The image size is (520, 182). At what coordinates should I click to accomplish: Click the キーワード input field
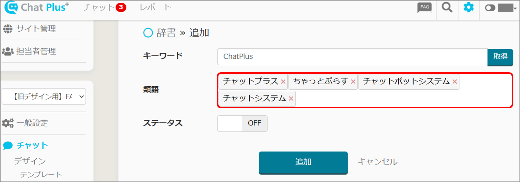pos(352,57)
